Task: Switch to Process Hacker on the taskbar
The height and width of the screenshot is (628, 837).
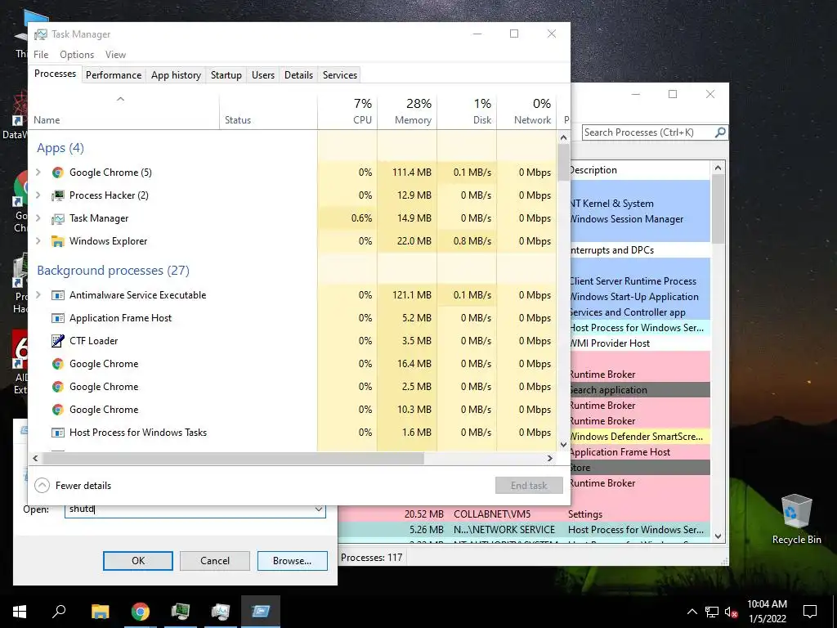Action: tap(181, 612)
